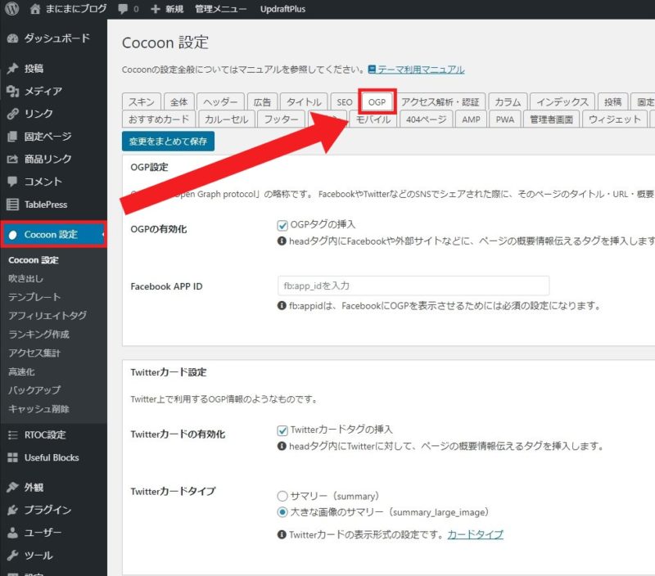This screenshot has height=576, width=655.
Task: Open the 投稿 settings tab
Action: coord(612,101)
